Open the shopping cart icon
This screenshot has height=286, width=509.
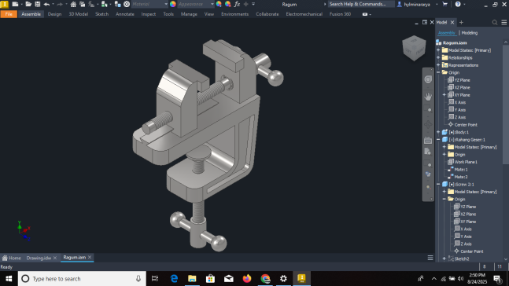(444, 4)
